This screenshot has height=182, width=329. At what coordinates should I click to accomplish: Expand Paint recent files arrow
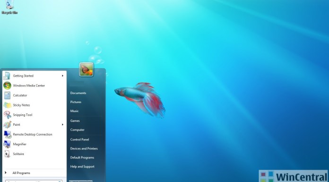coord(62,125)
